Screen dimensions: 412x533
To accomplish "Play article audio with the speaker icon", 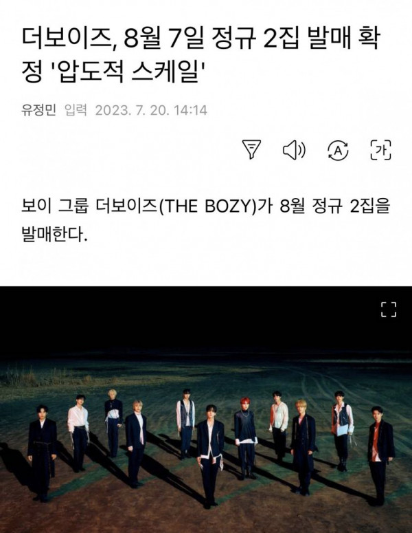I will click(x=295, y=149).
